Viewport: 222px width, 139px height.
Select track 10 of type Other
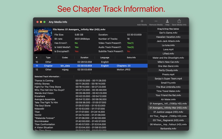tap(90, 62)
